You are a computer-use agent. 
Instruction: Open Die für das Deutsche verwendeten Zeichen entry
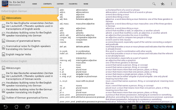[29, 76]
